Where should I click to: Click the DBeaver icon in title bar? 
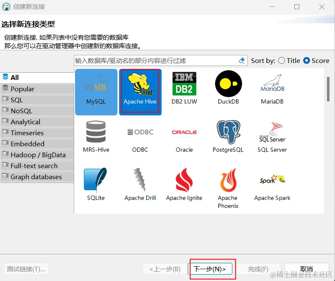[6, 7]
